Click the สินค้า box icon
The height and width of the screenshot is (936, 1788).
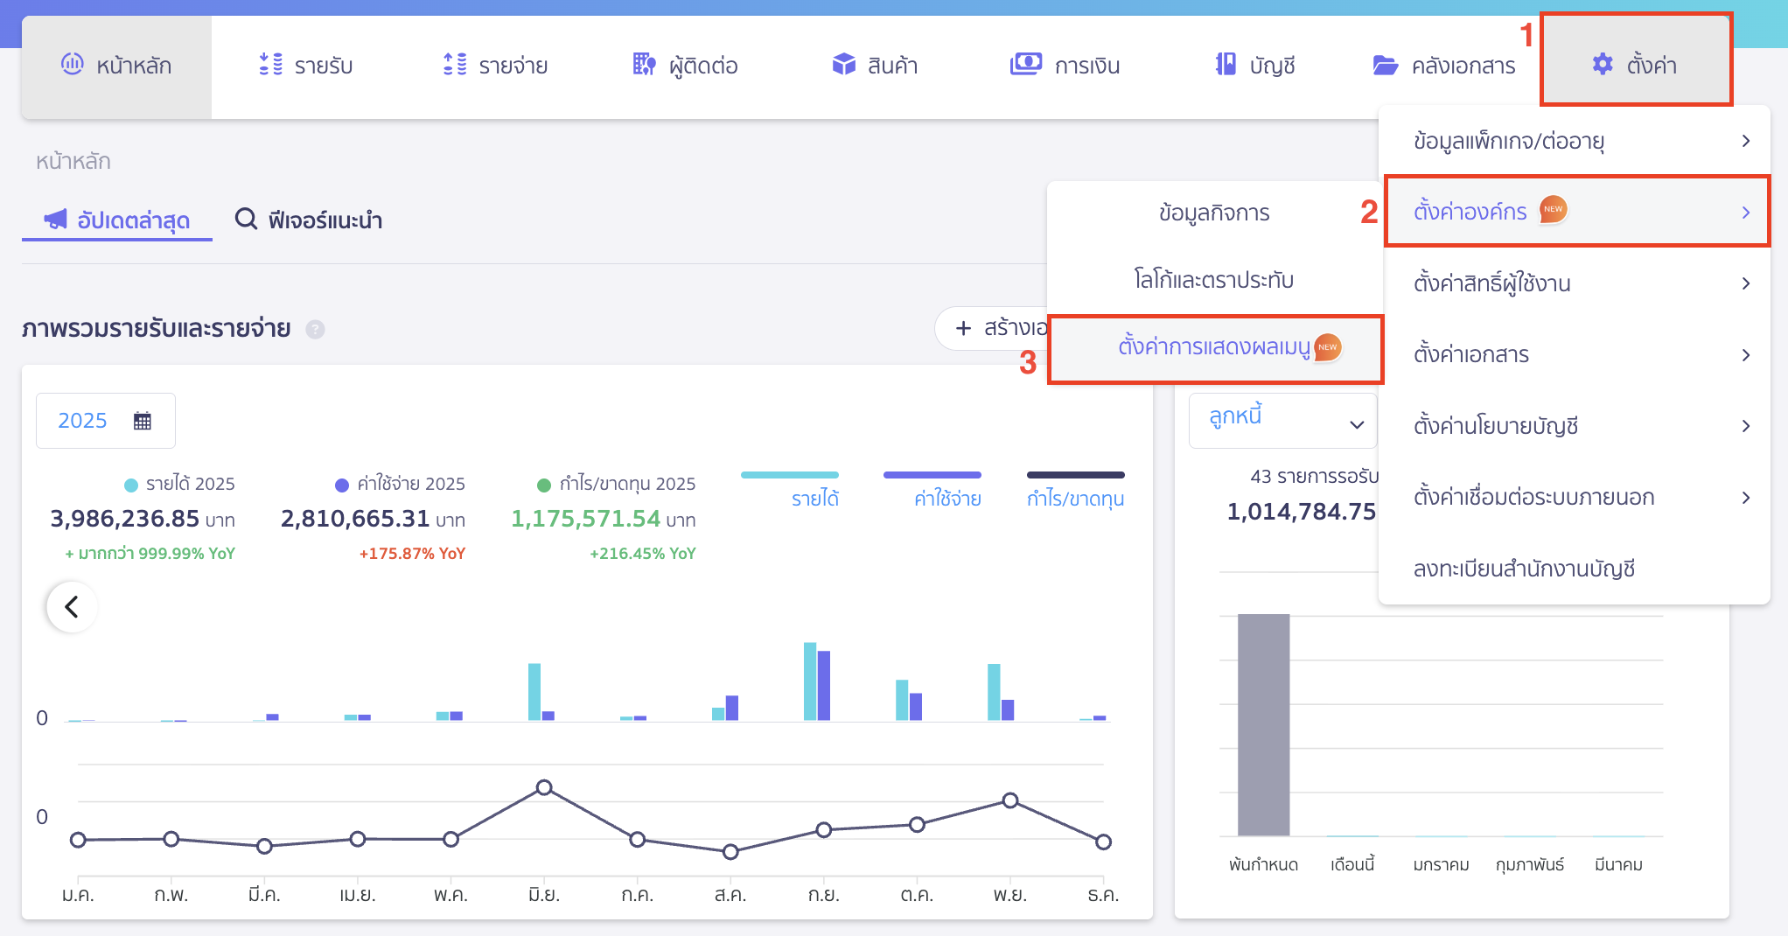point(843,65)
